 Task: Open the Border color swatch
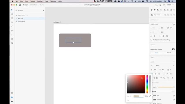click(x=155, y=100)
